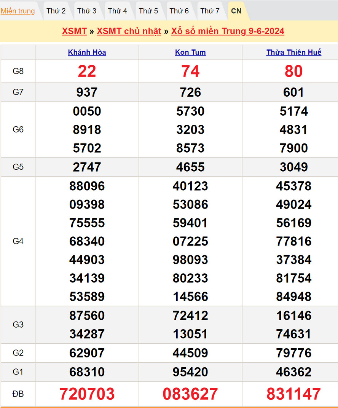Viewport: 338px width, 408px height.
Task: Select the CN Sunday tab
Action: (236, 11)
